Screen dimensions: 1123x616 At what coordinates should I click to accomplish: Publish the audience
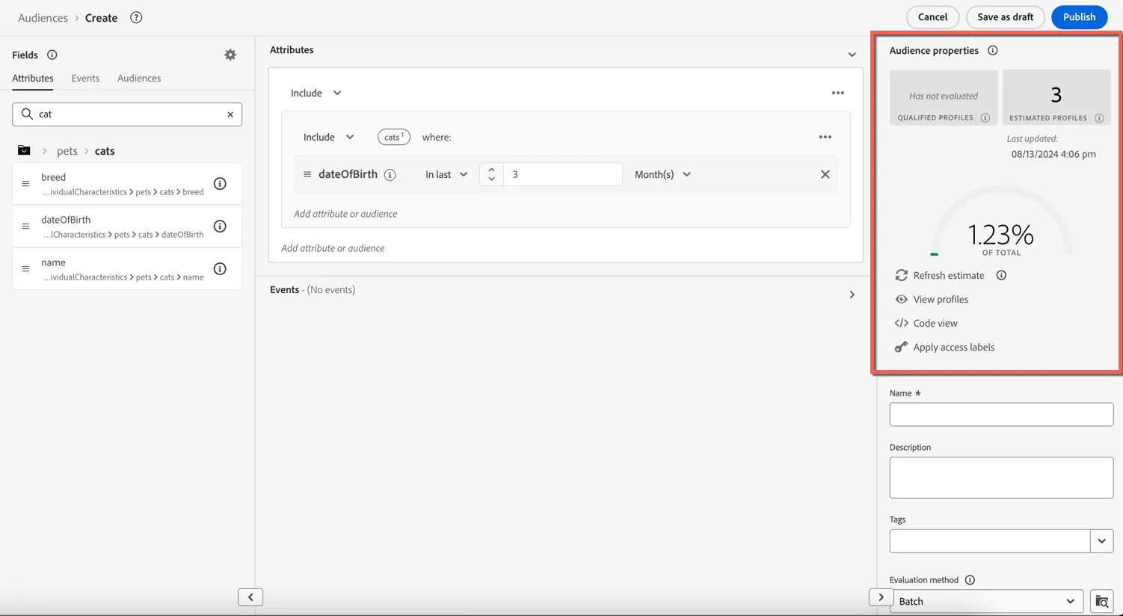[x=1079, y=17]
